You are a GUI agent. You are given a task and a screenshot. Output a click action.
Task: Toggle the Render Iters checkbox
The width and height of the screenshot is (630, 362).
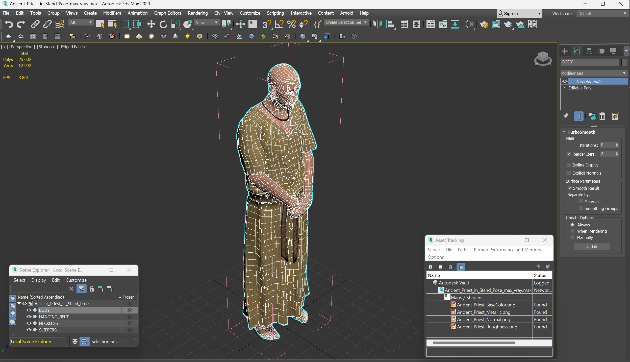[x=569, y=154]
